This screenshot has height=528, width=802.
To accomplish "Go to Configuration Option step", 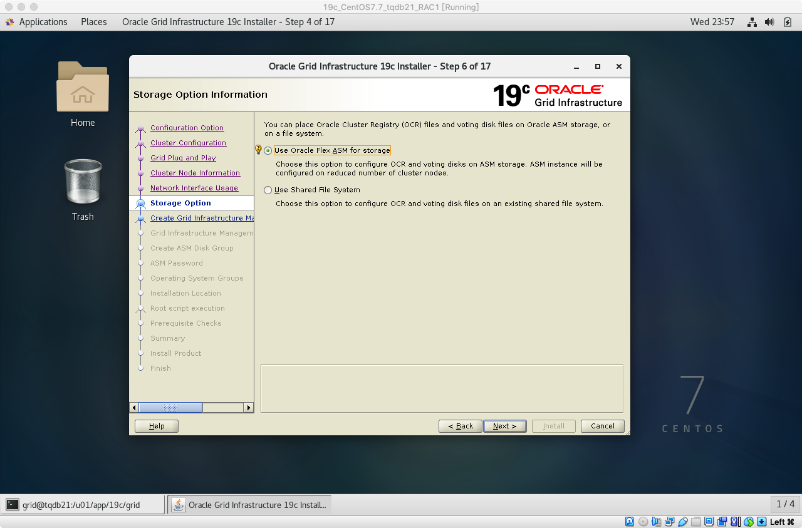I will (x=187, y=128).
